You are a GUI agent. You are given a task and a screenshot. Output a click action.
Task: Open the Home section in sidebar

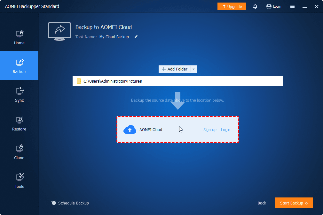20,37
